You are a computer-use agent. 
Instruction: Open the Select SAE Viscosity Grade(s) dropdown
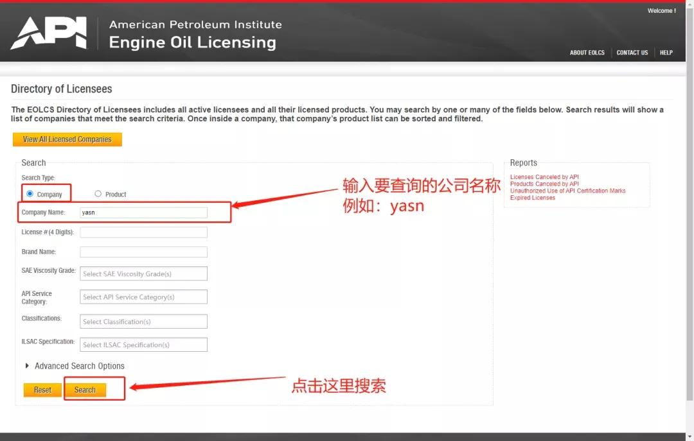[143, 273]
